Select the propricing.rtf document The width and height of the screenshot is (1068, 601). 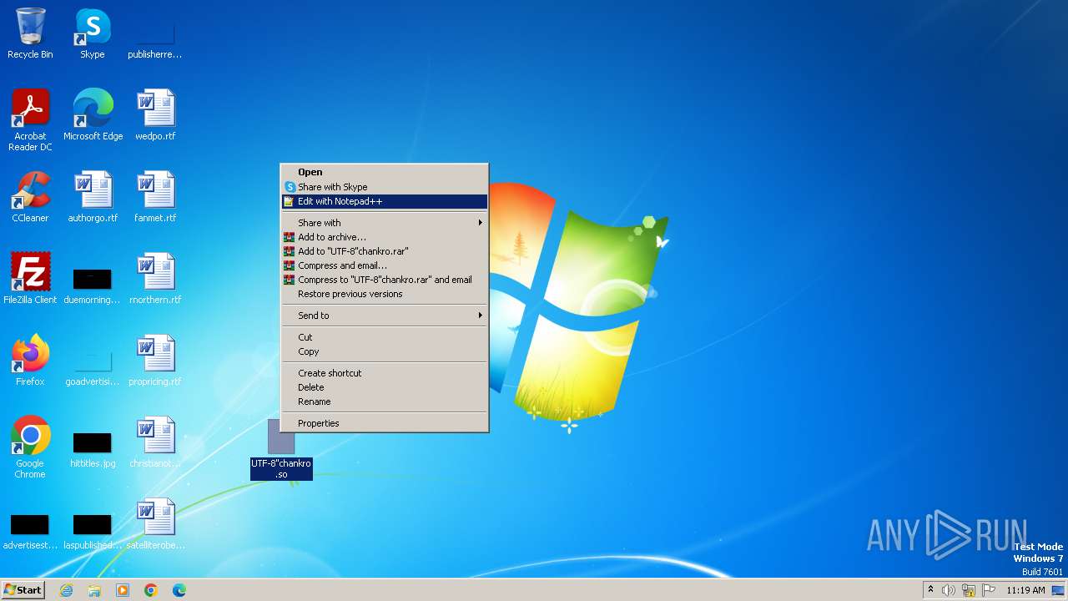click(155, 361)
